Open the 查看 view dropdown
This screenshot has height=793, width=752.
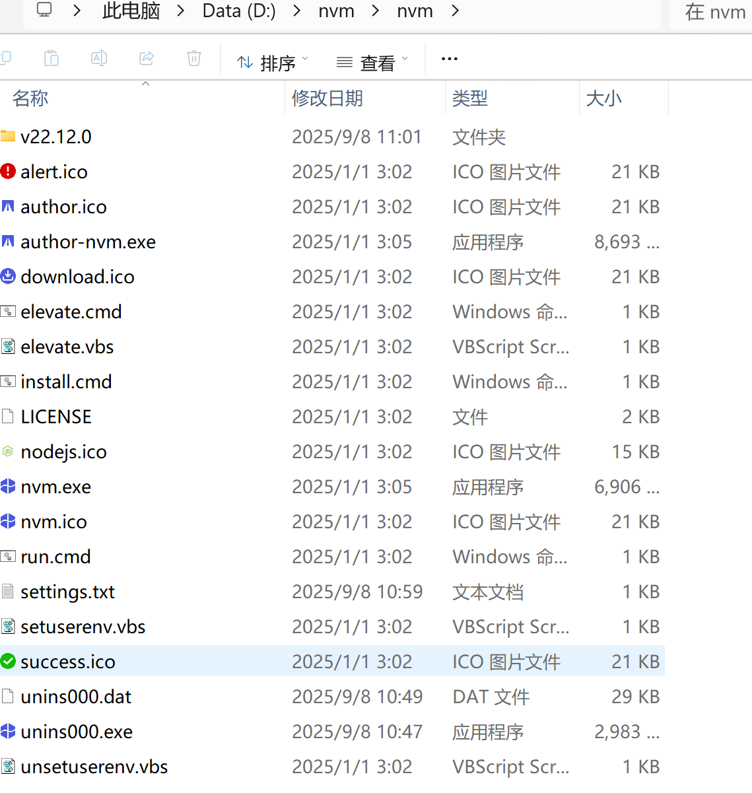coord(372,63)
